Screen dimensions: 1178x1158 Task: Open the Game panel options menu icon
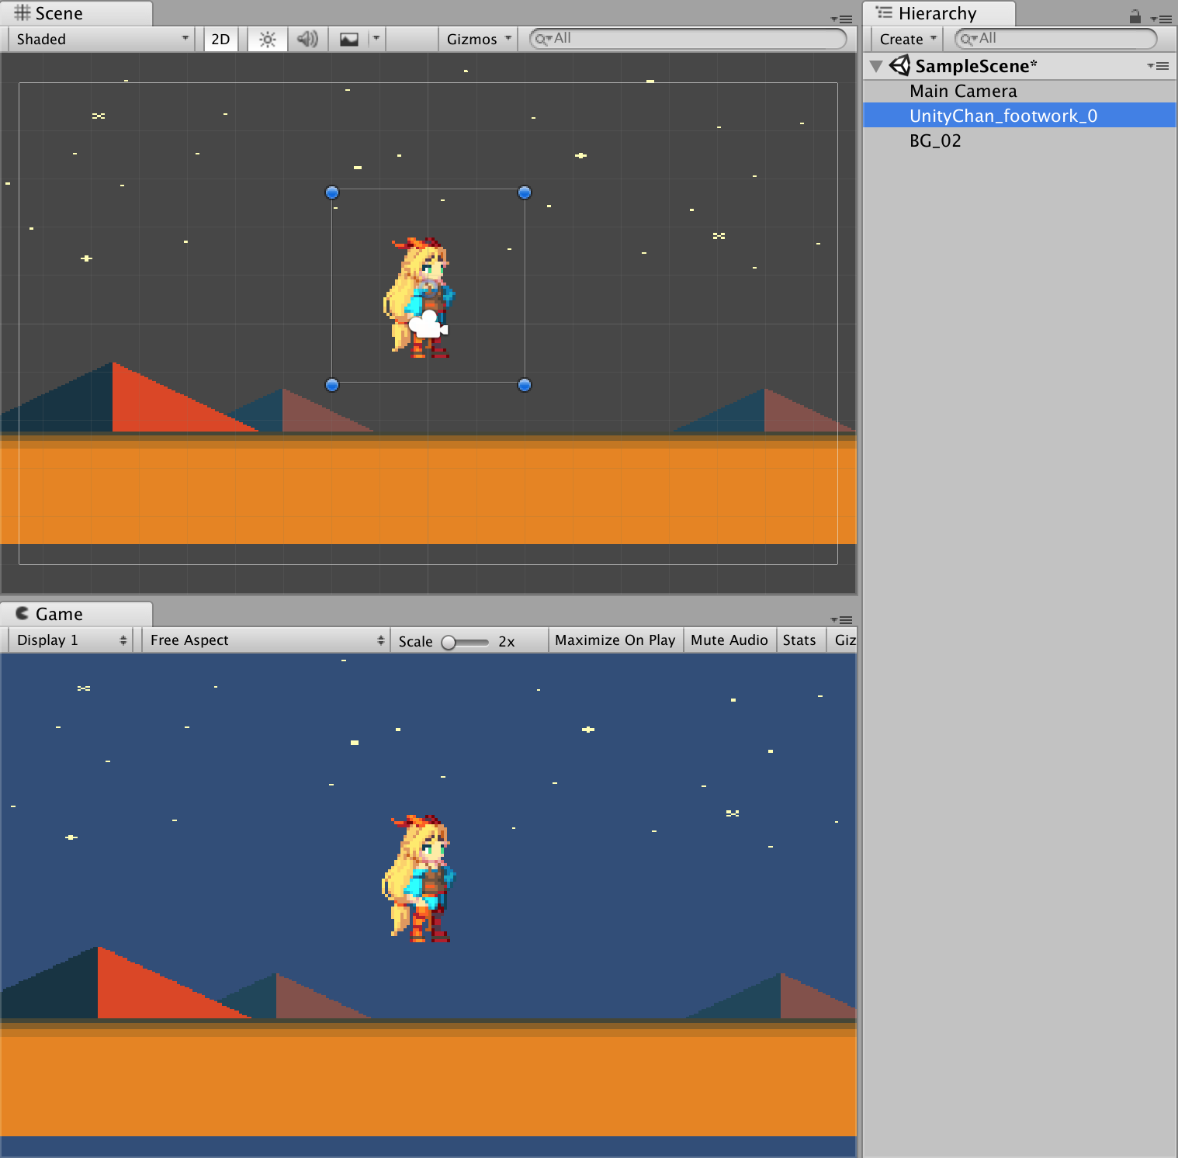(842, 619)
